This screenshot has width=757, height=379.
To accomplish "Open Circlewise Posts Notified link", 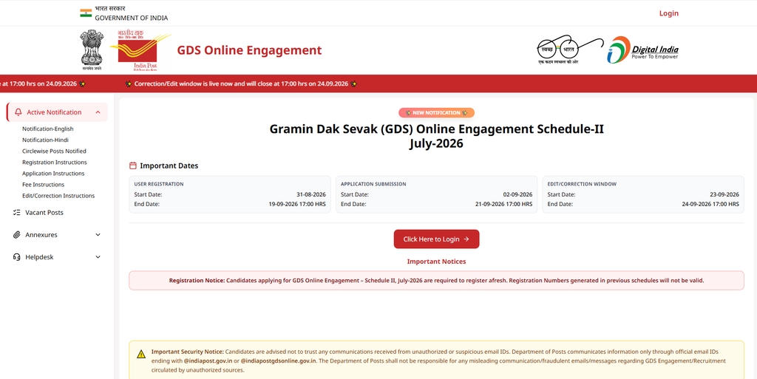I will (x=54, y=151).
